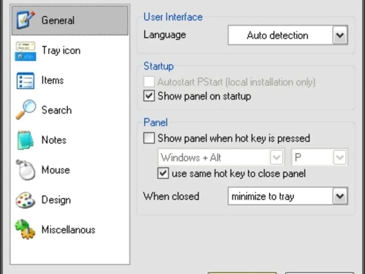The width and height of the screenshot is (365, 274).
Task: Select the Items list icon
Action: 26,81
